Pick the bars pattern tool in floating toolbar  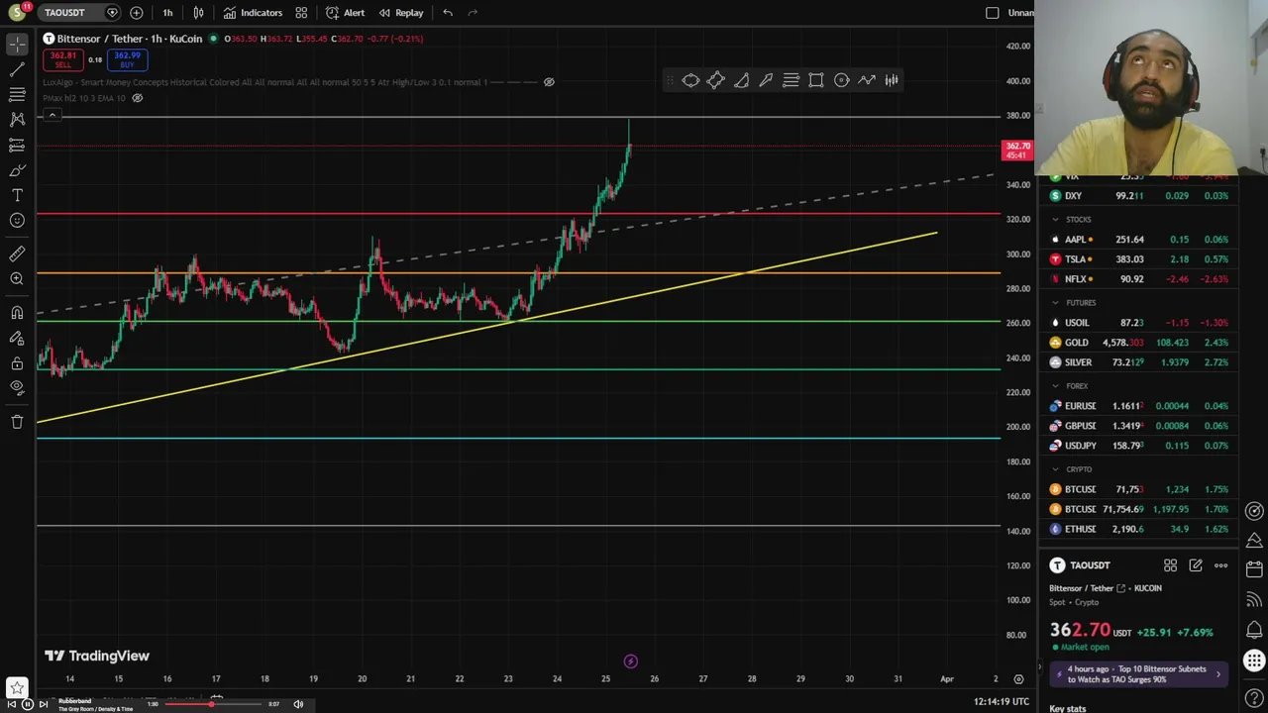[x=892, y=80]
